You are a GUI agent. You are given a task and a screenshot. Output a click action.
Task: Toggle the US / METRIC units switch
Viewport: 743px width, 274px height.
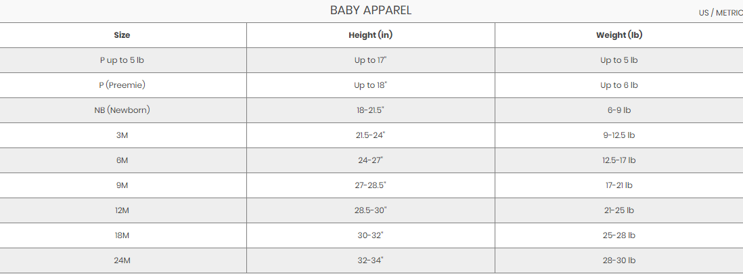[x=721, y=13]
